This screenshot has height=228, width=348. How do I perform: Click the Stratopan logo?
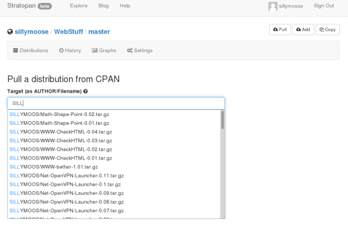tap(21, 6)
